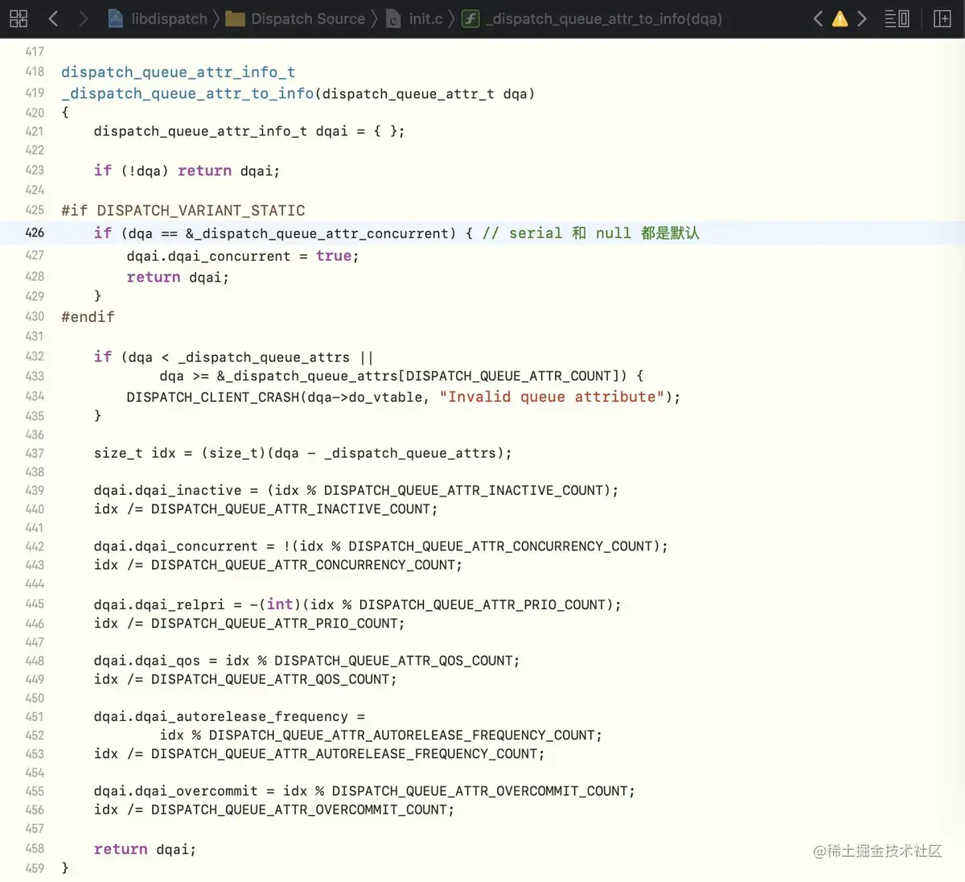The height and width of the screenshot is (882, 965).
Task: Click "DISPATCH_QUEUE_ATTR_CONCURRENCY_COUNT" on line 443
Action: pyautogui.click(x=303, y=565)
